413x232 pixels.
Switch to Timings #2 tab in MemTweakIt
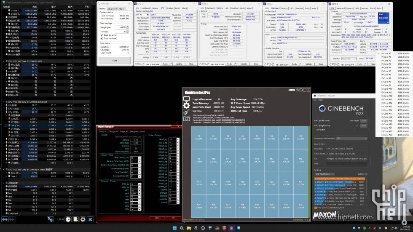click(113, 131)
